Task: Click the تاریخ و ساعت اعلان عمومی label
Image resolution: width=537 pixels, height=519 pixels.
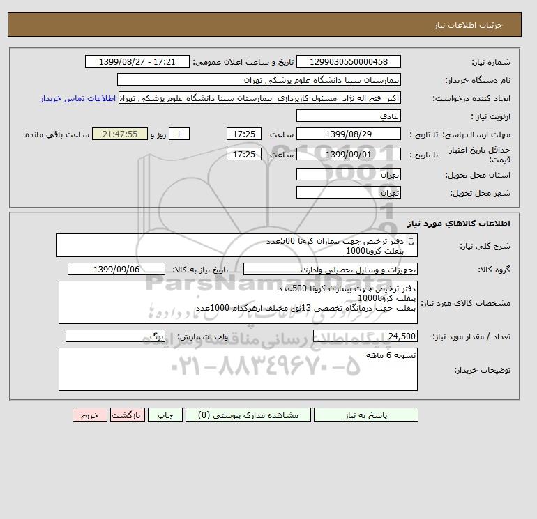Action: 243,62
